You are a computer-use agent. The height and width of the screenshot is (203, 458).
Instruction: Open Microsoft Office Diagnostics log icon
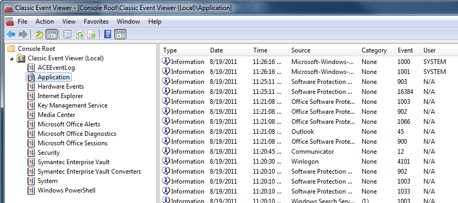pyautogui.click(x=31, y=134)
